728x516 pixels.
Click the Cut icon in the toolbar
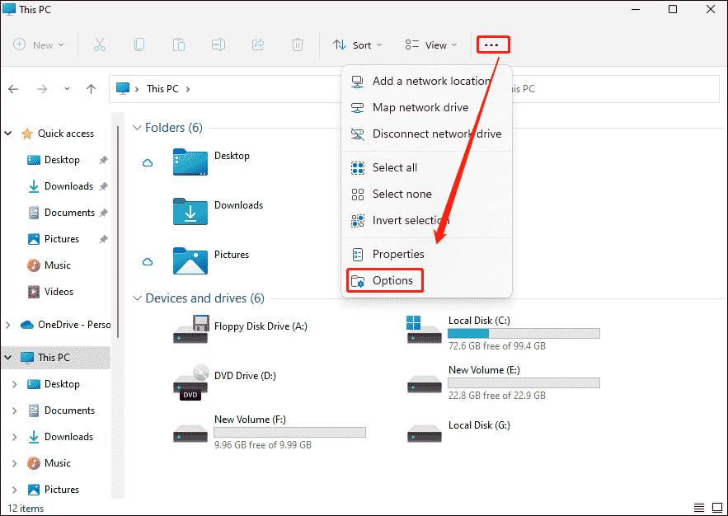(x=100, y=45)
